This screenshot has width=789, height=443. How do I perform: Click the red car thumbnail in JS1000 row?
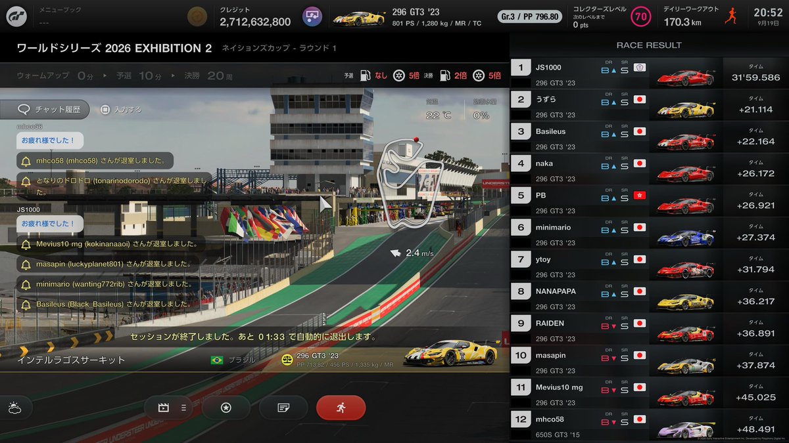[x=686, y=77]
